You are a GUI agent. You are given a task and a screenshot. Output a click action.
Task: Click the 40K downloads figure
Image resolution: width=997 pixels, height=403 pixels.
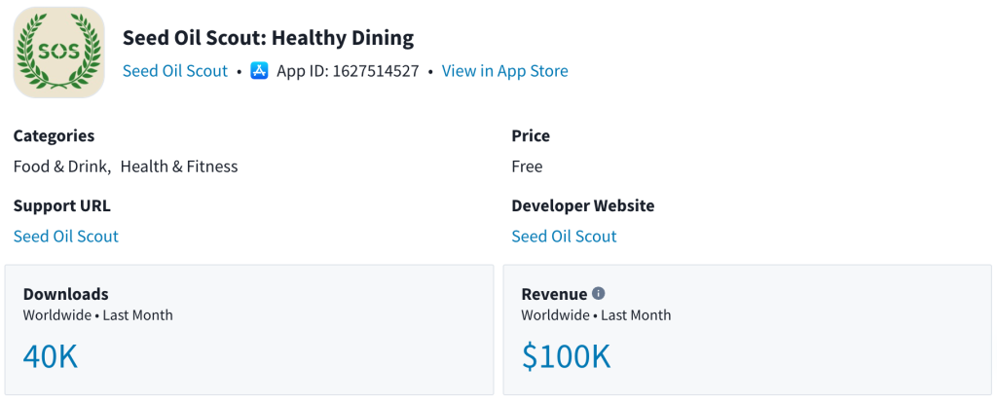pyautogui.click(x=50, y=356)
